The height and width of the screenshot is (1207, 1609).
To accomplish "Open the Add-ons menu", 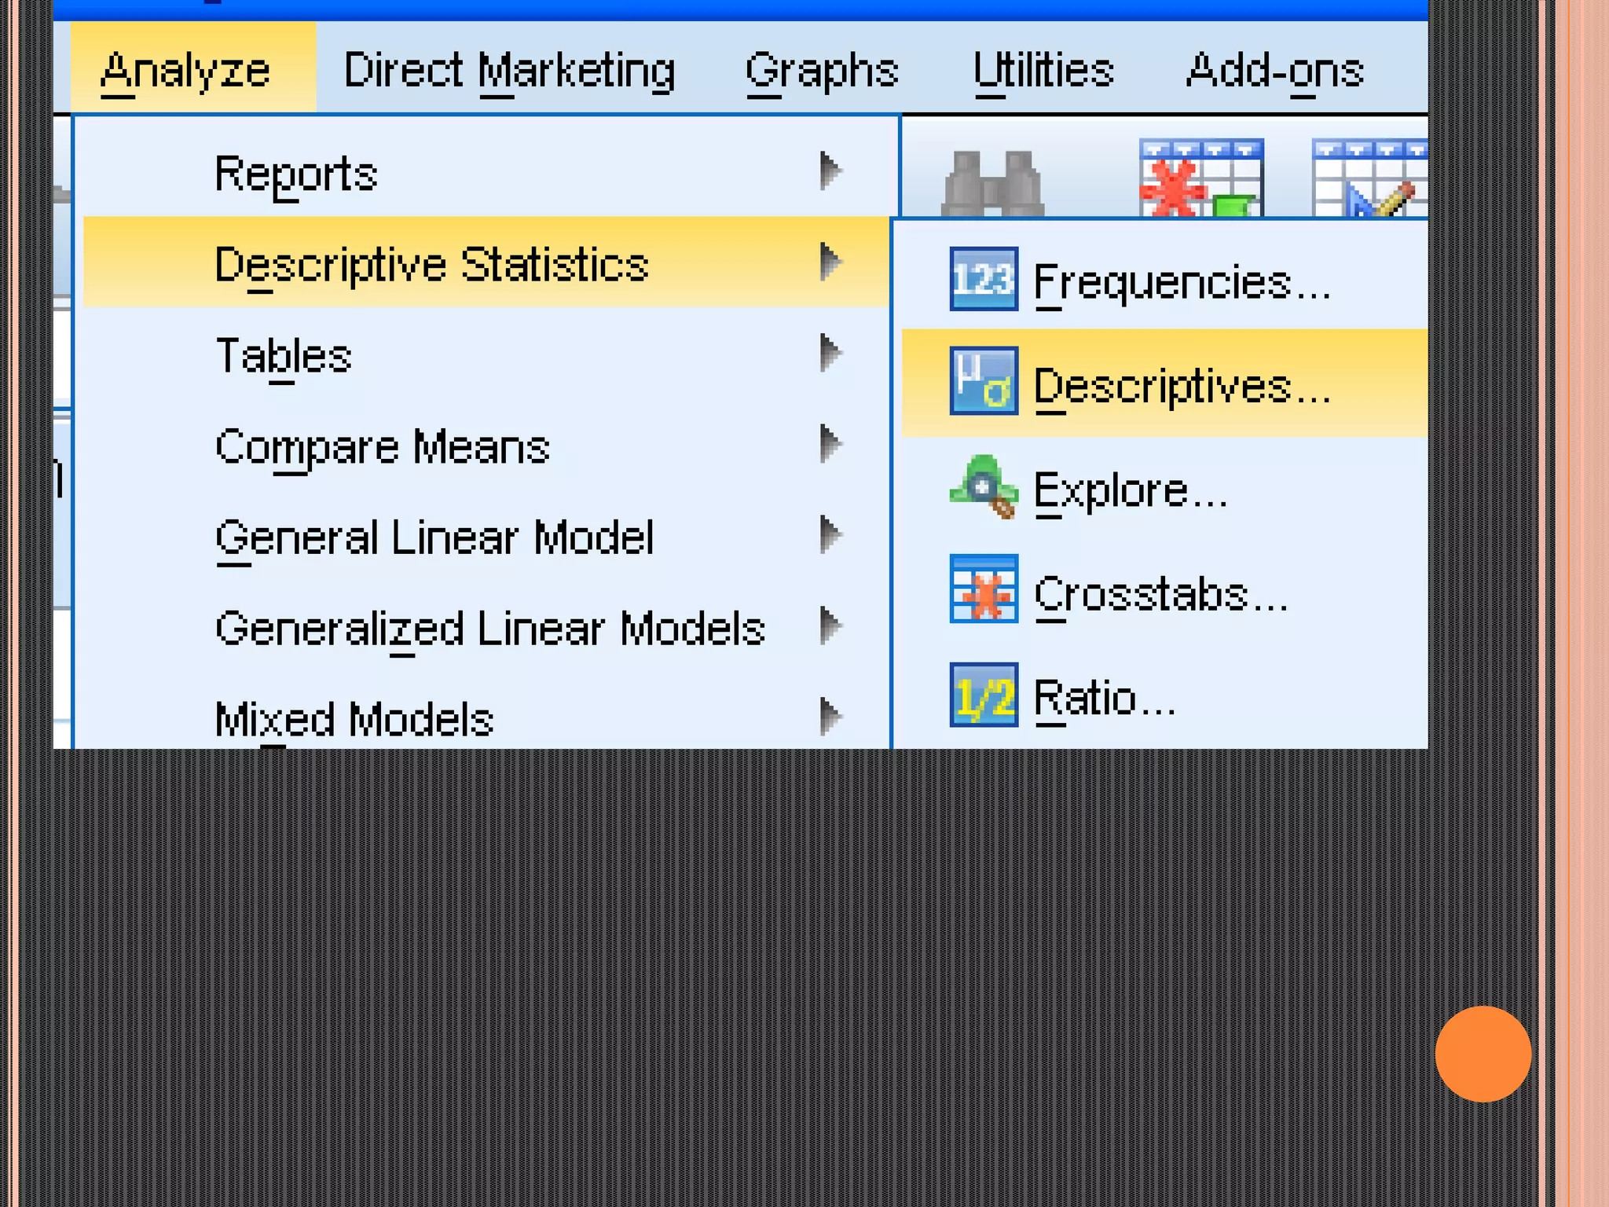I will [x=1274, y=71].
